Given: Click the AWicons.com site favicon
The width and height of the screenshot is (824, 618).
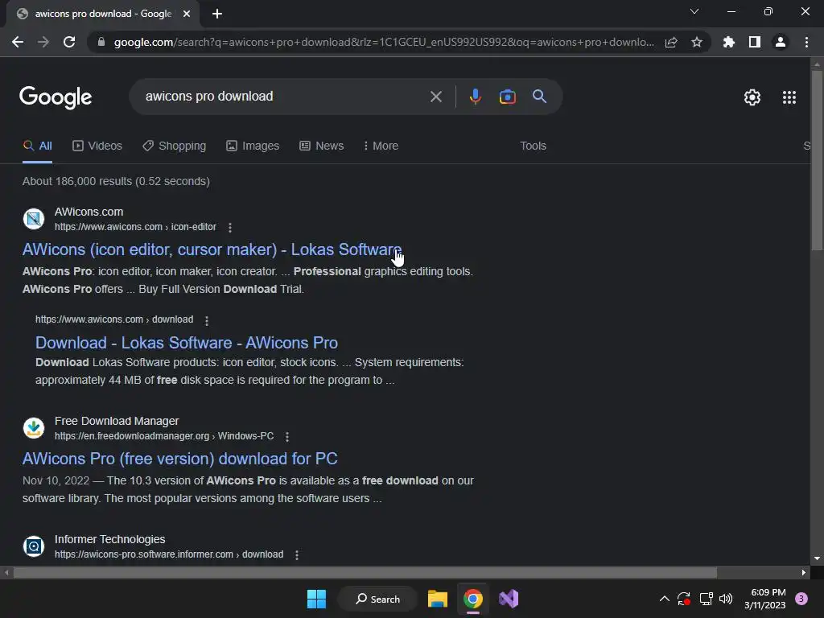Looking at the screenshot, I should (34, 219).
